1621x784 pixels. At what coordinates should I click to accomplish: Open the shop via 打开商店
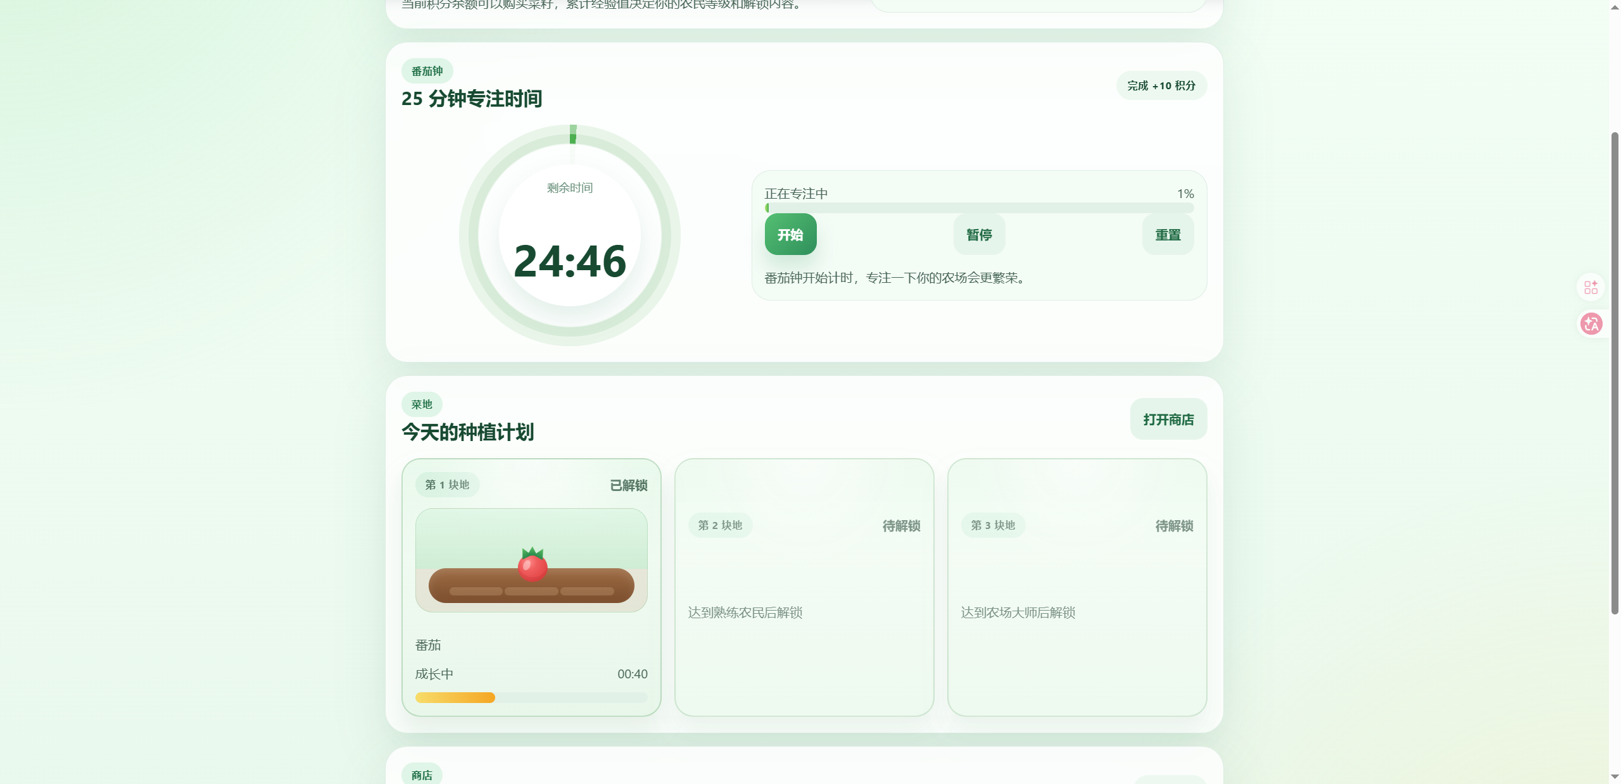(1168, 420)
